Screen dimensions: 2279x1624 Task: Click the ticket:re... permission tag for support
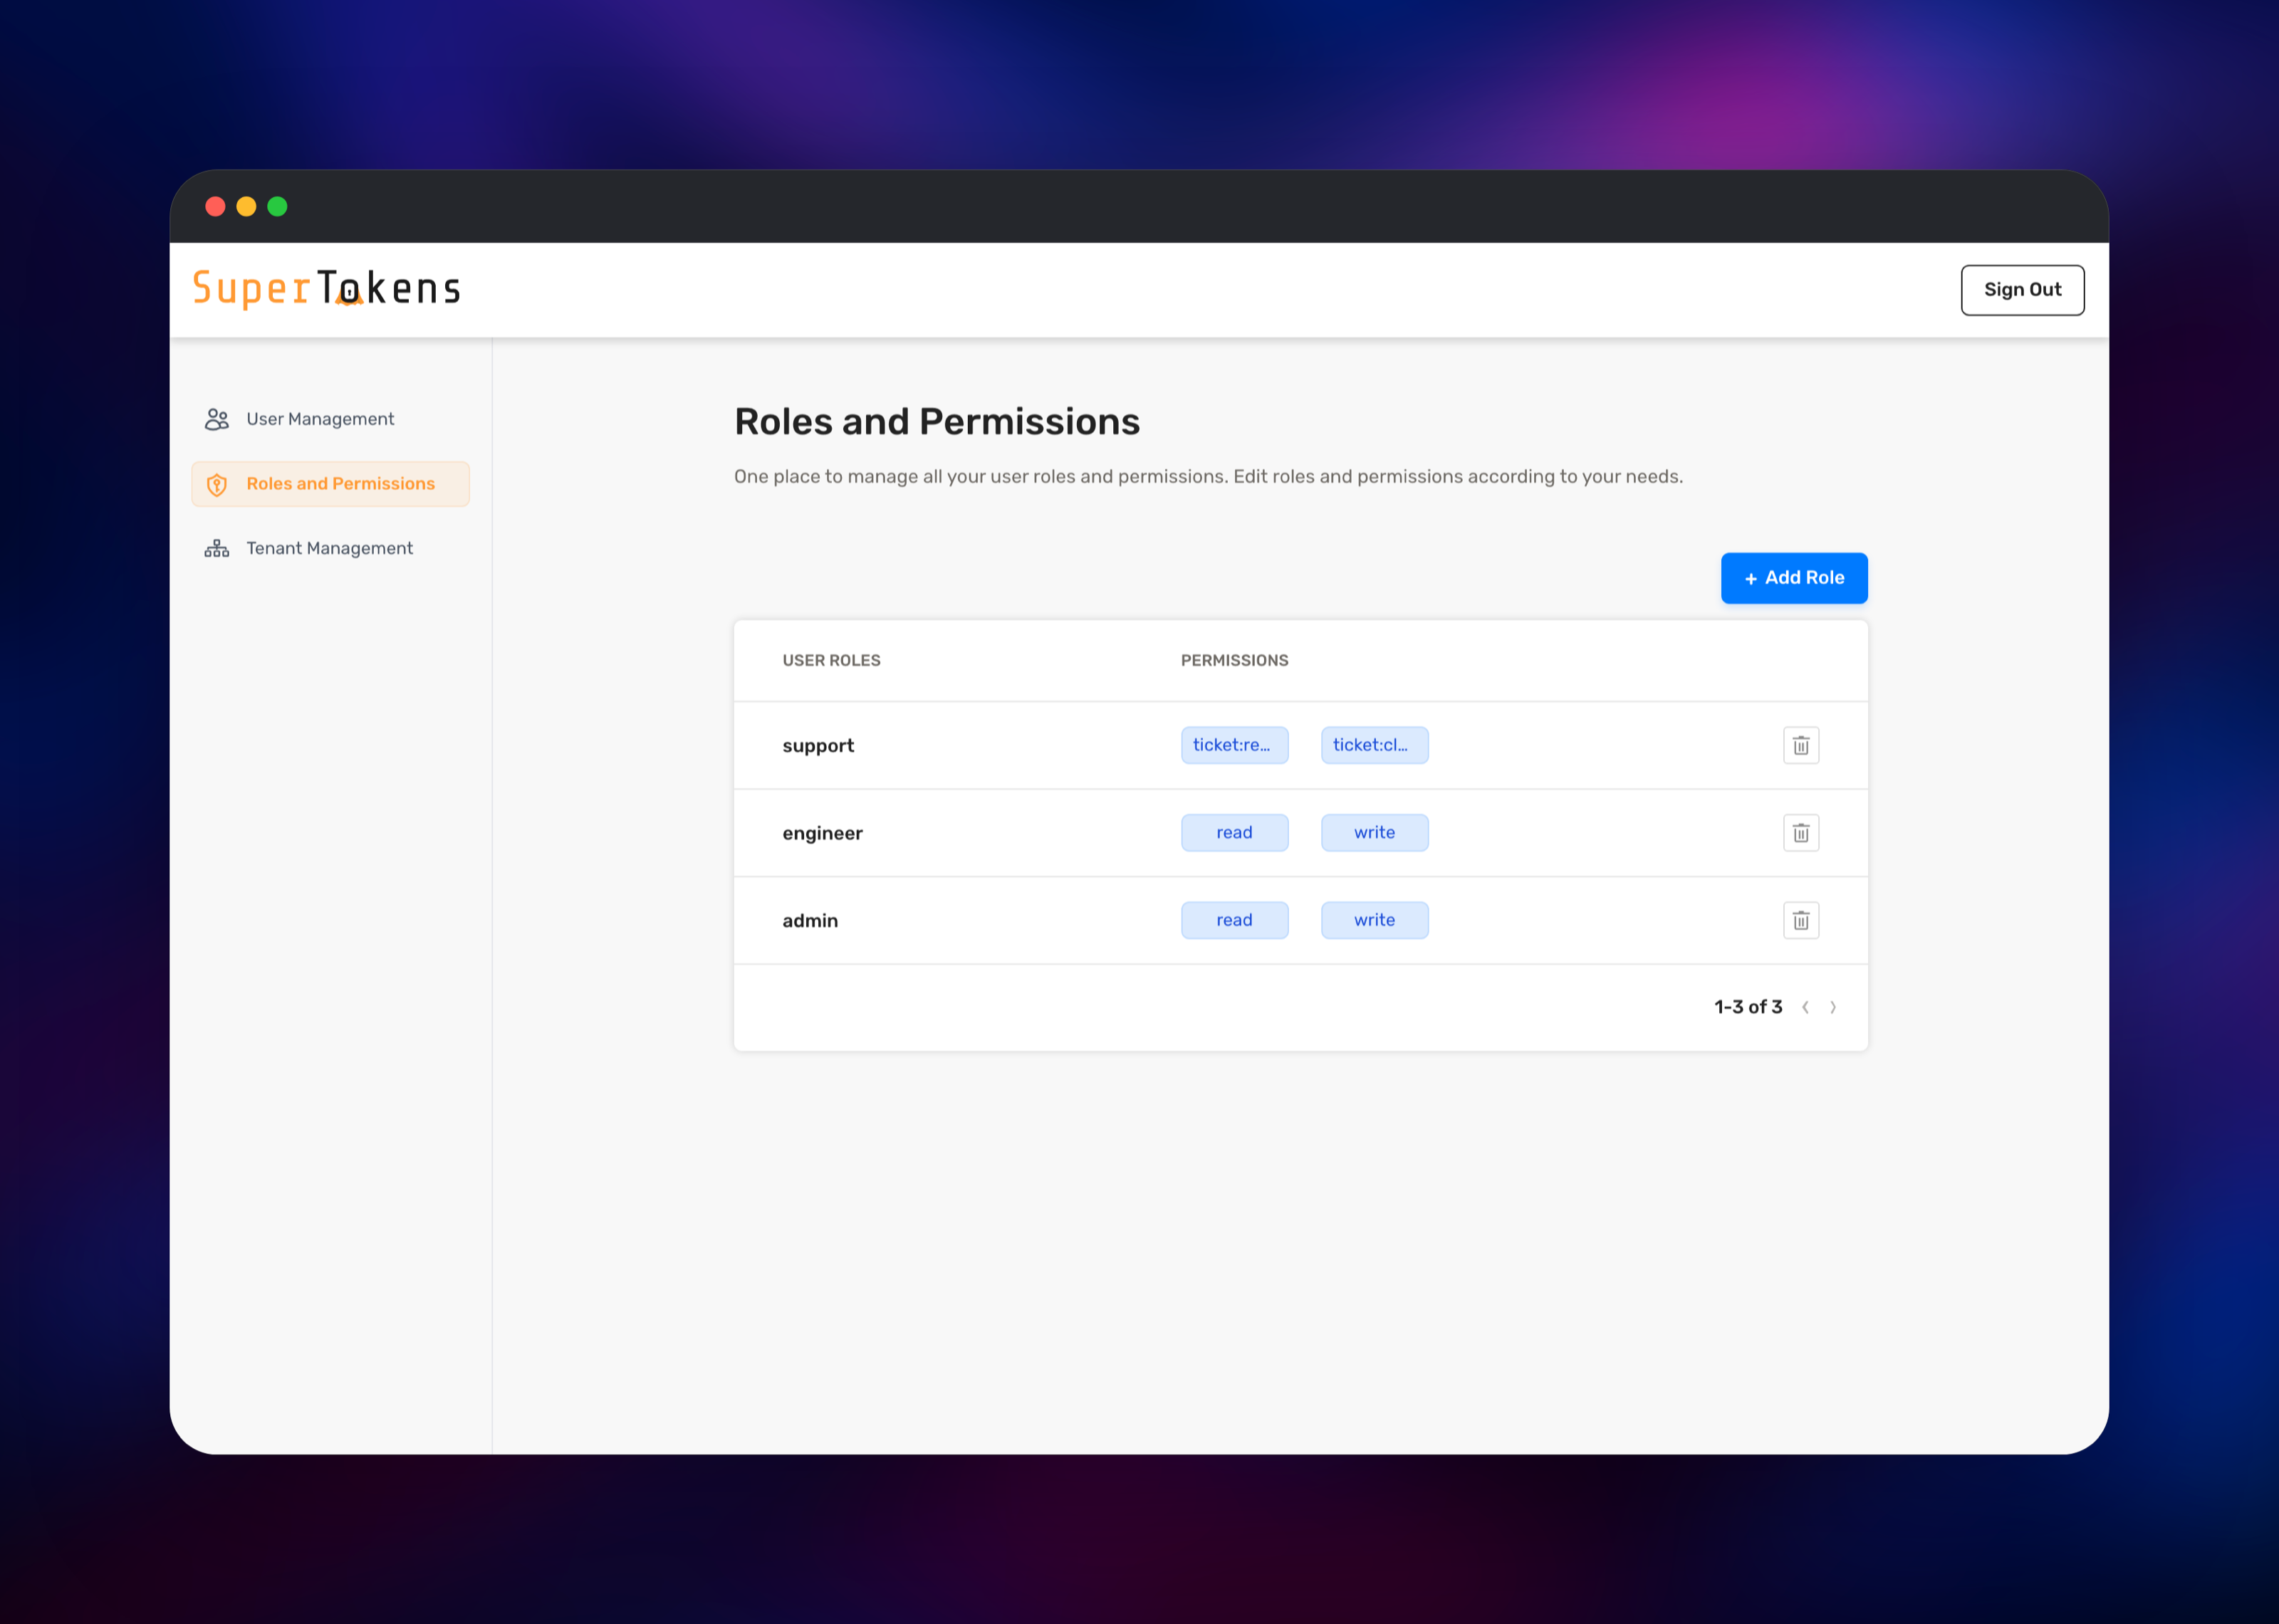coord(1234,745)
